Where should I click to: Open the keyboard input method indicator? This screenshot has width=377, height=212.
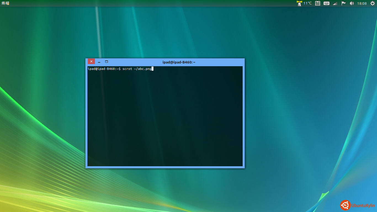click(326, 3)
